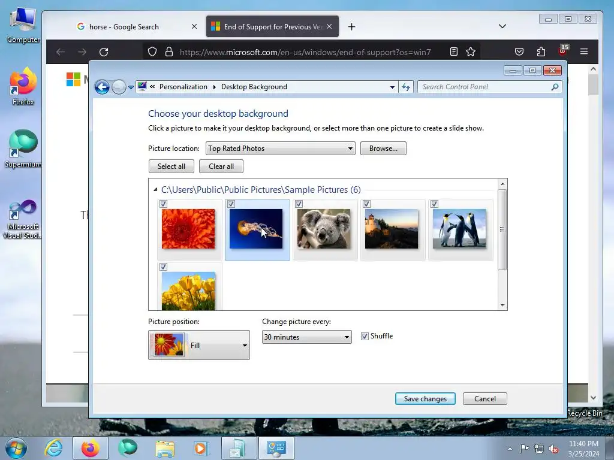
Task: Click Save changes
Action: click(425, 398)
